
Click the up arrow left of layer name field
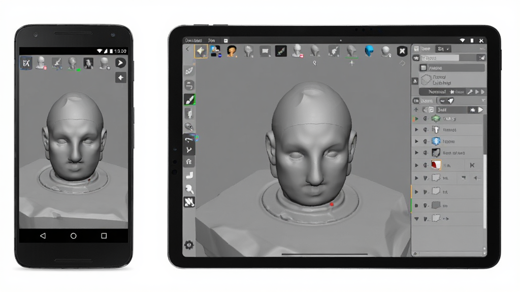click(x=416, y=109)
